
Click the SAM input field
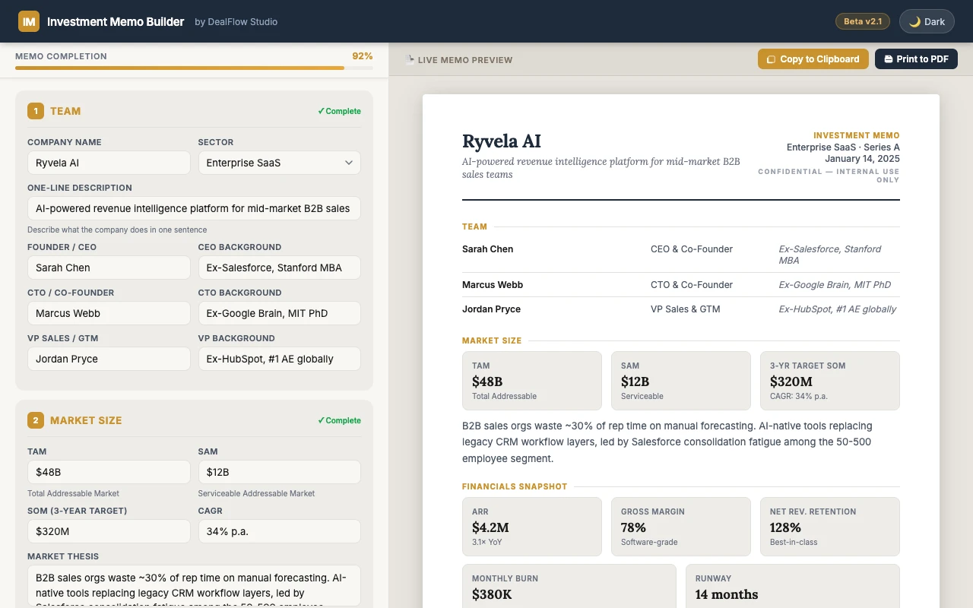[279, 472]
